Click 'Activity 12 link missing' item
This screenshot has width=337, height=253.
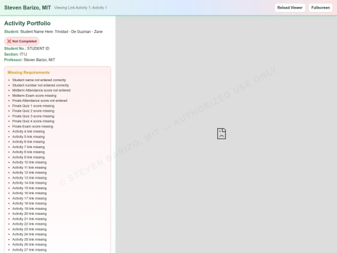[x=29, y=173]
